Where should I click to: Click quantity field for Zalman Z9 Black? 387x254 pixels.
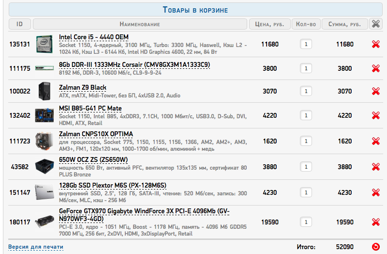click(x=306, y=91)
